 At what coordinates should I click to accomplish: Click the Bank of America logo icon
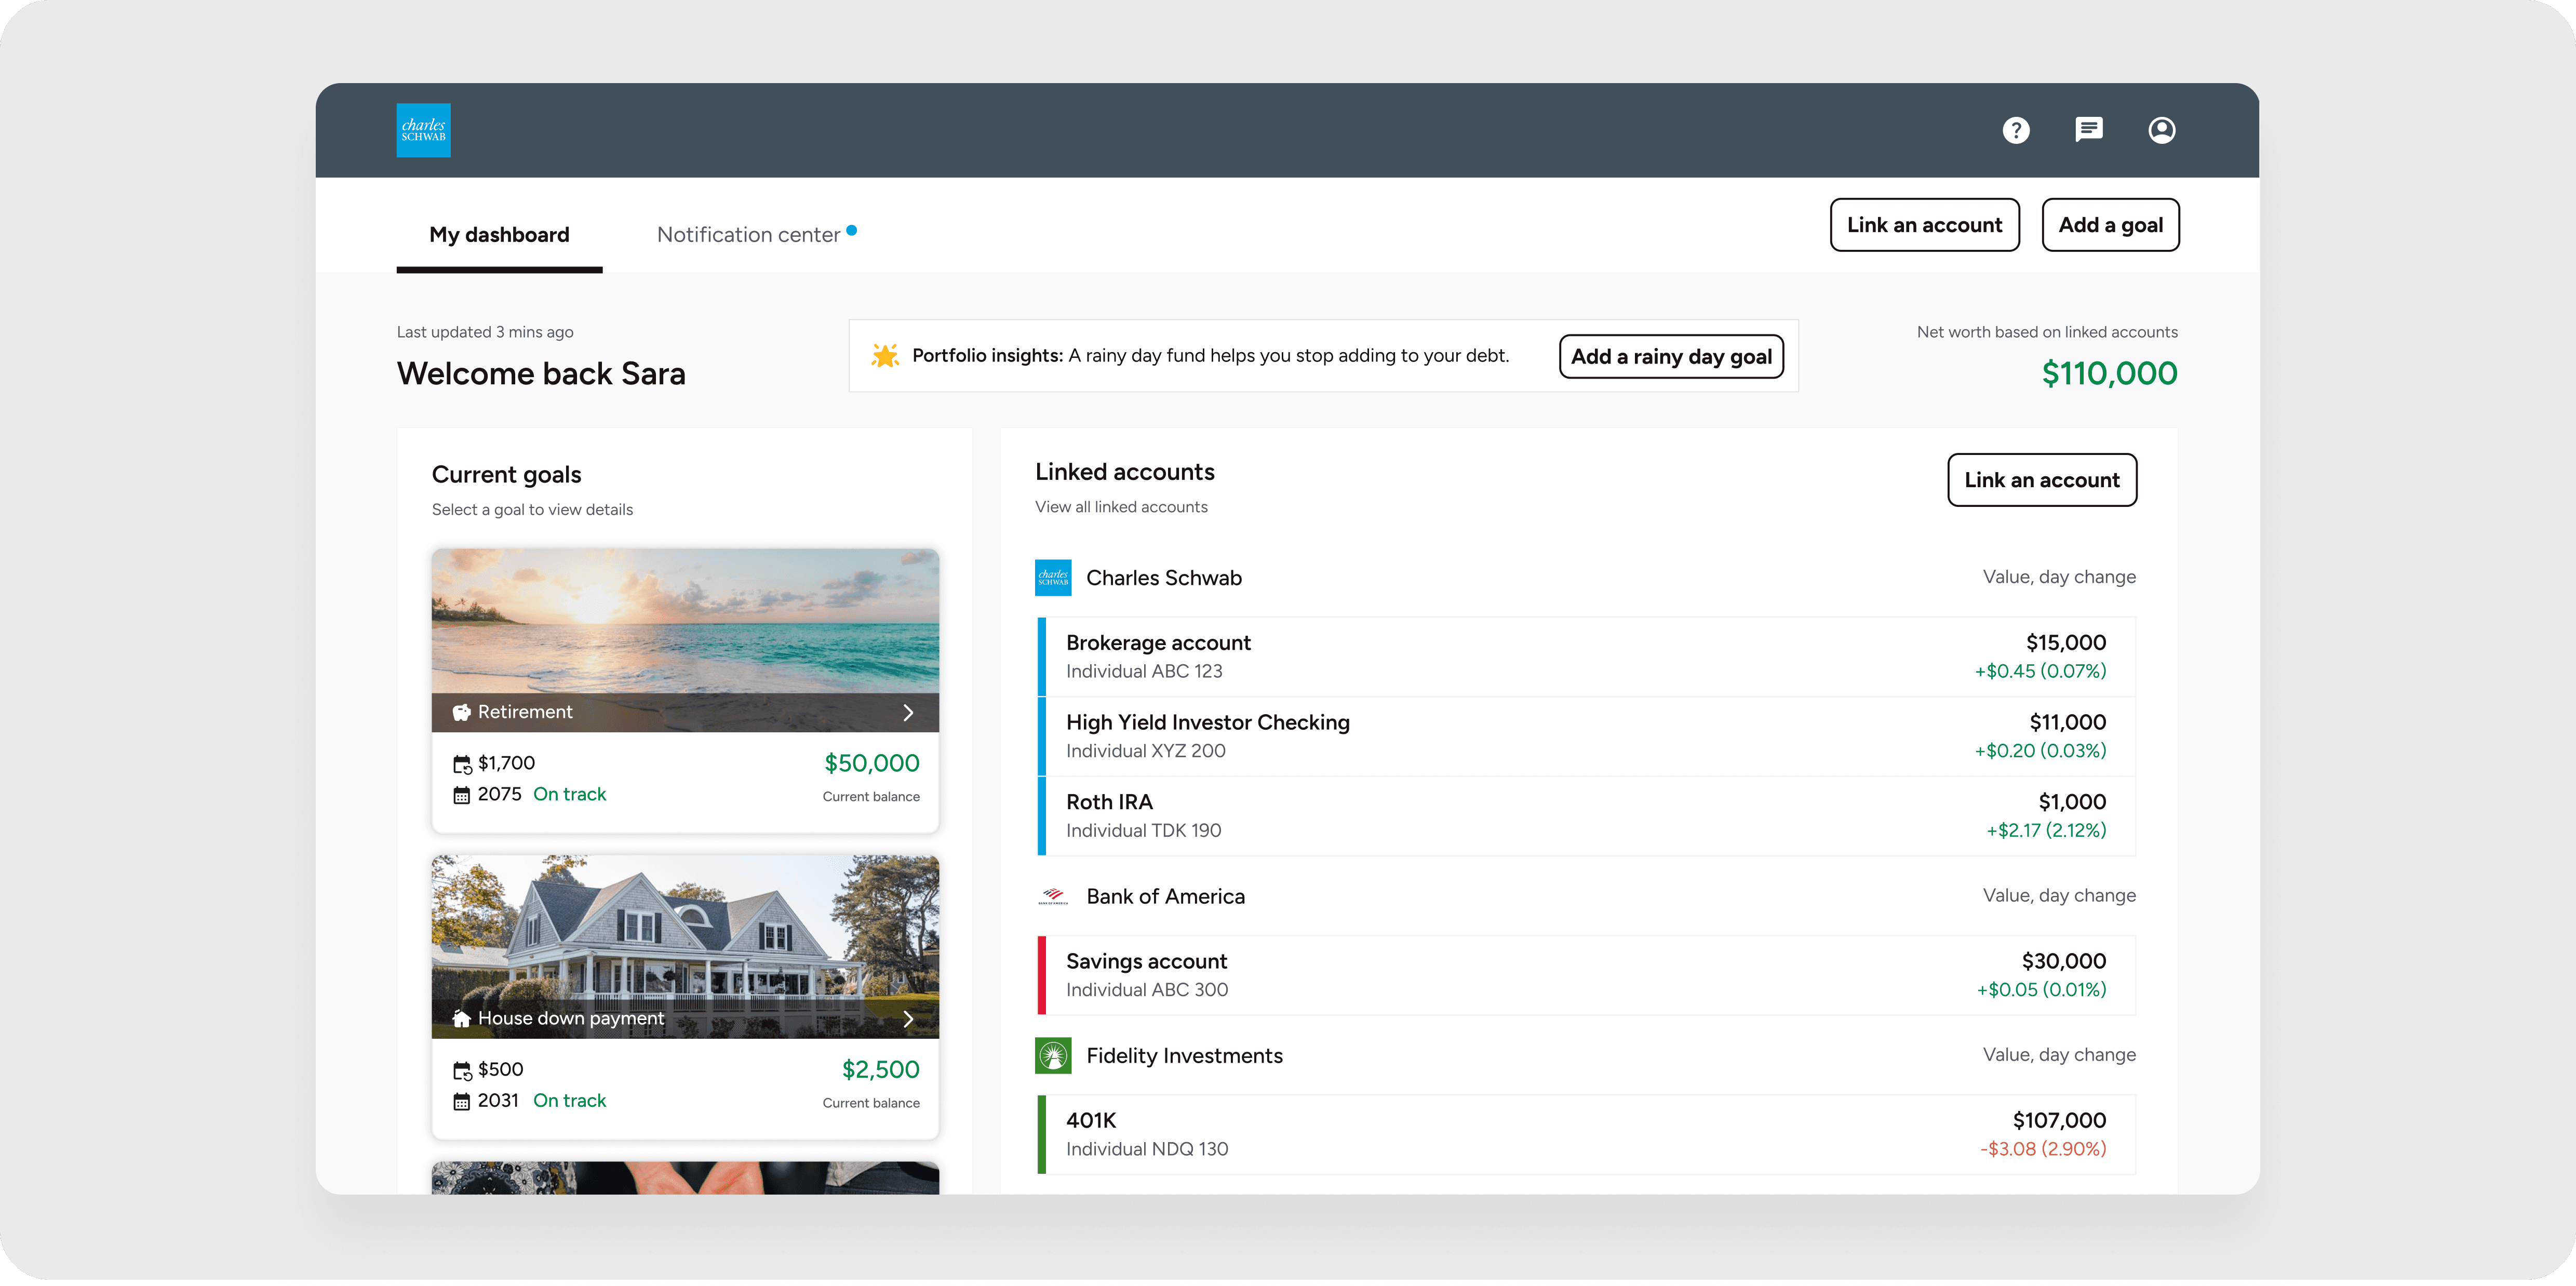coord(1053,896)
